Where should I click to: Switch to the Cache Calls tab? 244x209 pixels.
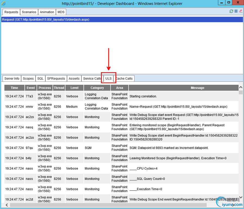point(124,78)
